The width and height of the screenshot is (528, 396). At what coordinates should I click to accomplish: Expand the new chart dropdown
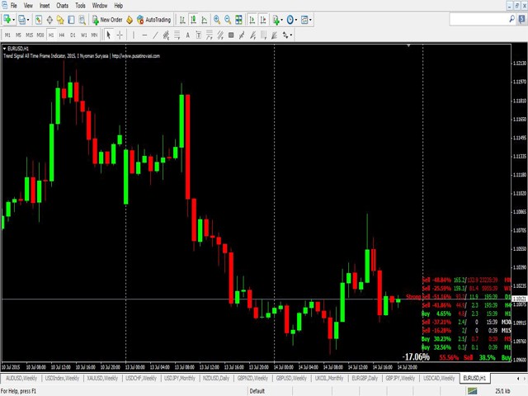(x=13, y=19)
